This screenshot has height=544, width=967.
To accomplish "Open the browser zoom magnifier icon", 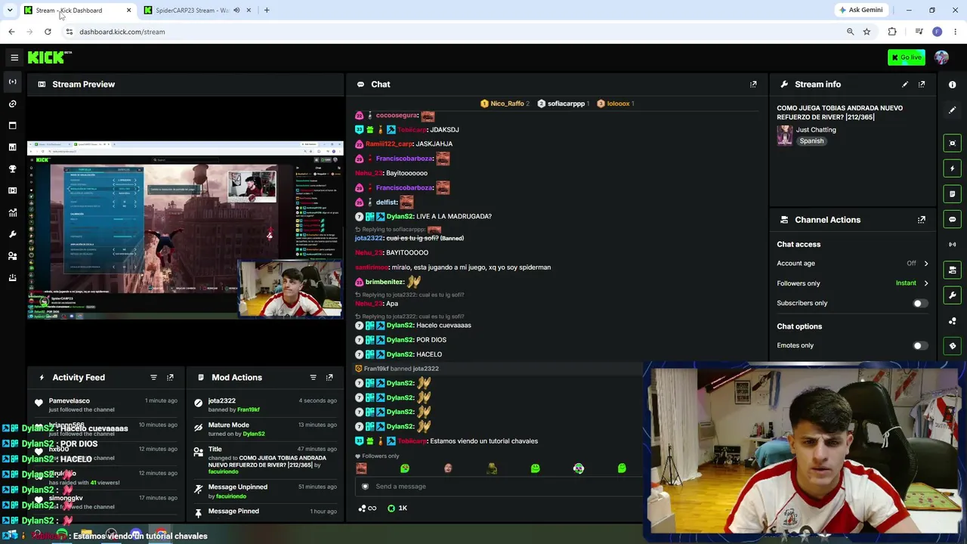I will click(851, 32).
